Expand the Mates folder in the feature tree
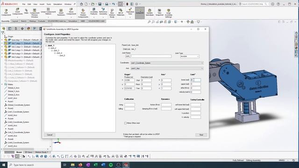 2,84
